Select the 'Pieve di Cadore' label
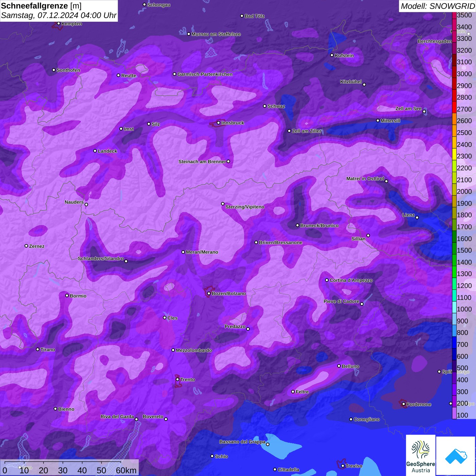The height and width of the screenshot is (476, 476). (341, 301)
